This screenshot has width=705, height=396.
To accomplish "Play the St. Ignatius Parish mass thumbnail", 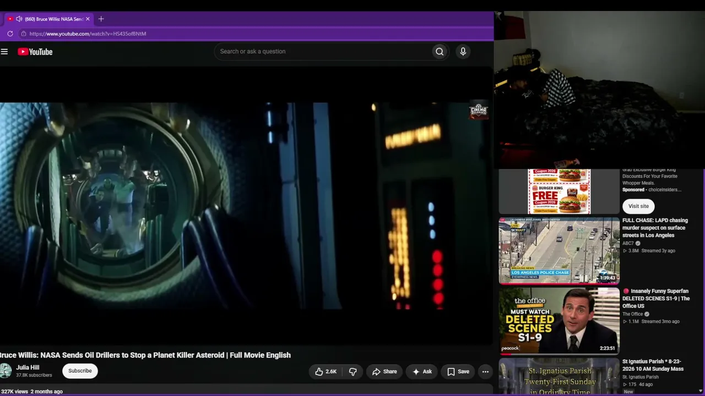I will [559, 377].
